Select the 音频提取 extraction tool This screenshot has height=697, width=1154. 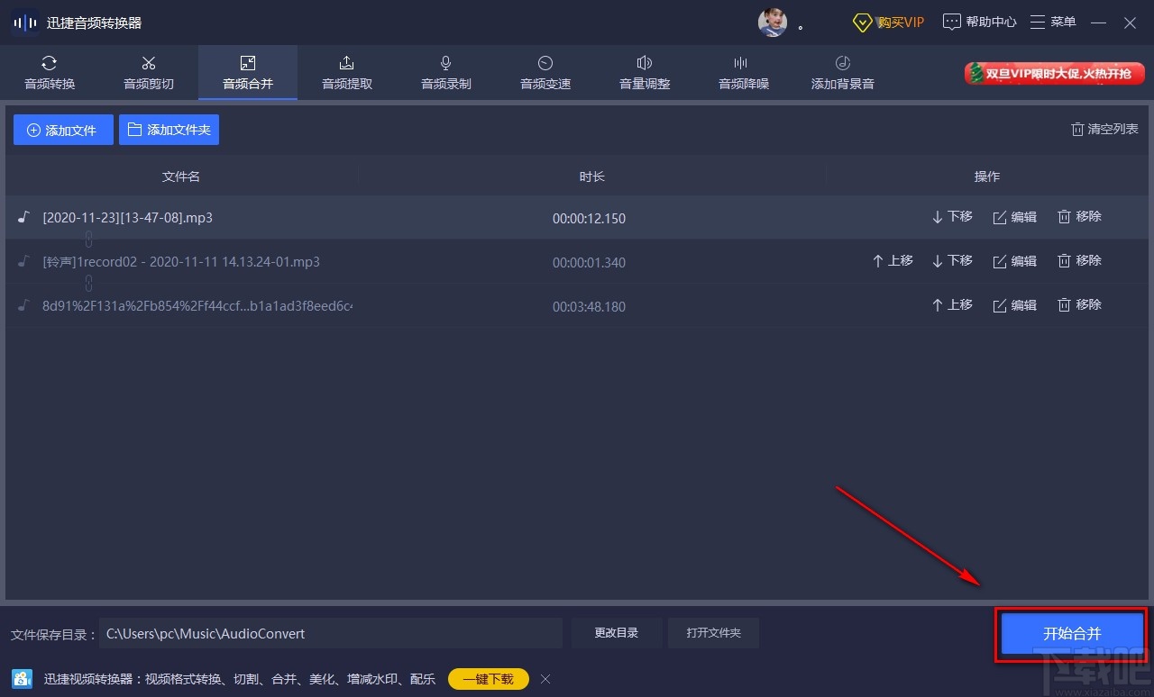pyautogui.click(x=346, y=72)
